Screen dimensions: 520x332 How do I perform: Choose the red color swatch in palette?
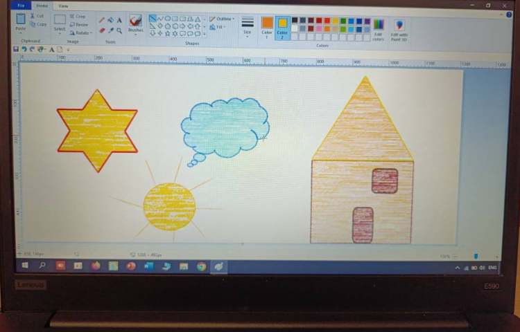point(319,21)
